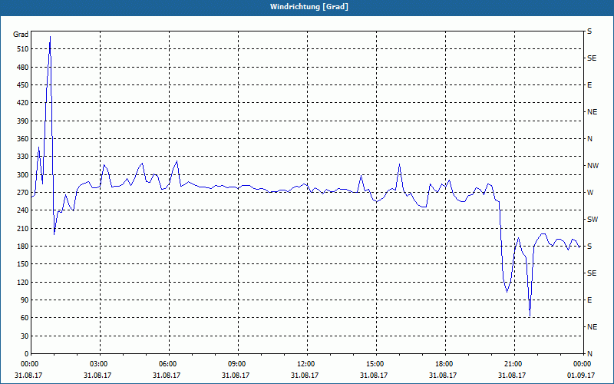Click the NW compass label on right axis
The width and height of the screenshot is (614, 384).
593,166
